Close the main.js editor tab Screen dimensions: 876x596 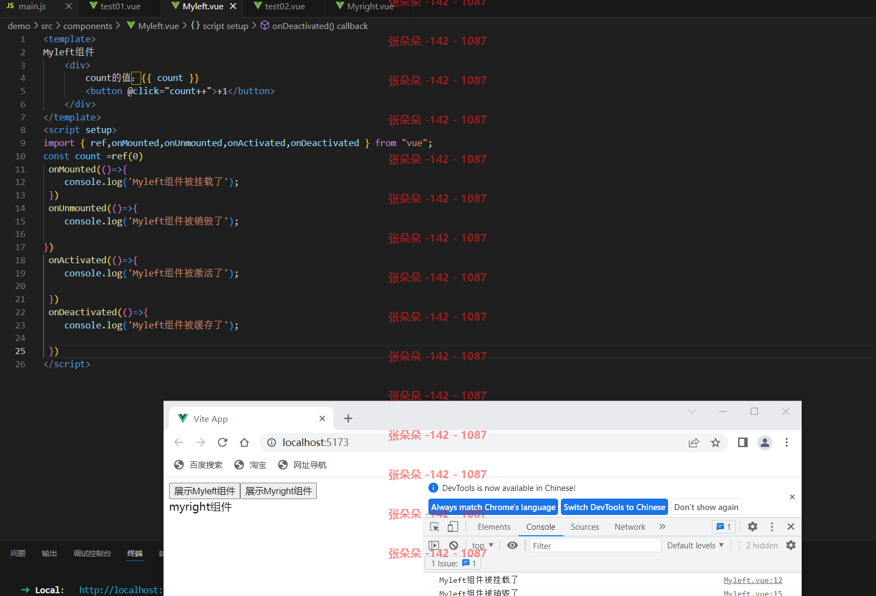[68, 7]
